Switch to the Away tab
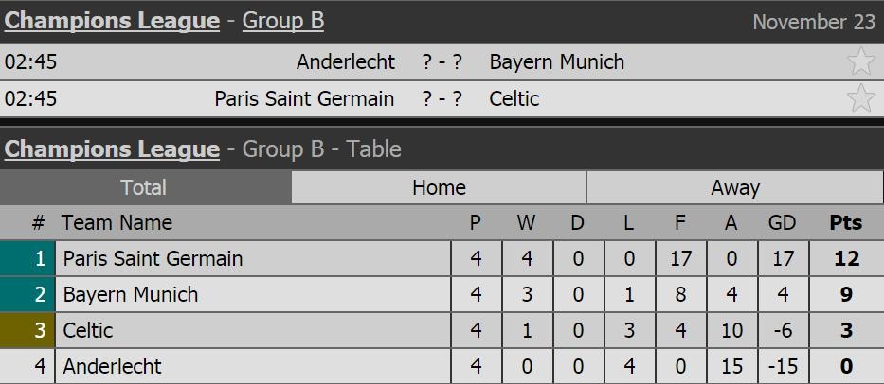The image size is (884, 384). [x=735, y=187]
